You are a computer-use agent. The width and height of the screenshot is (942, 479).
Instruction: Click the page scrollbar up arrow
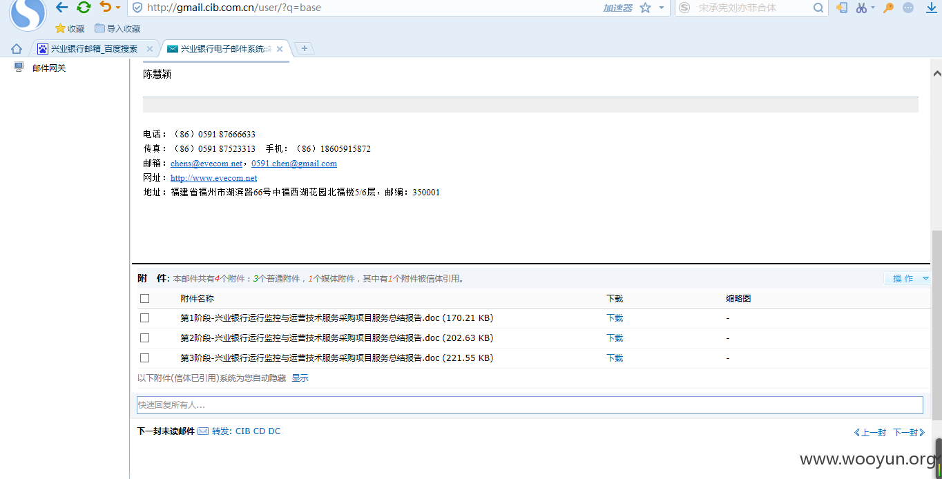tap(936, 73)
